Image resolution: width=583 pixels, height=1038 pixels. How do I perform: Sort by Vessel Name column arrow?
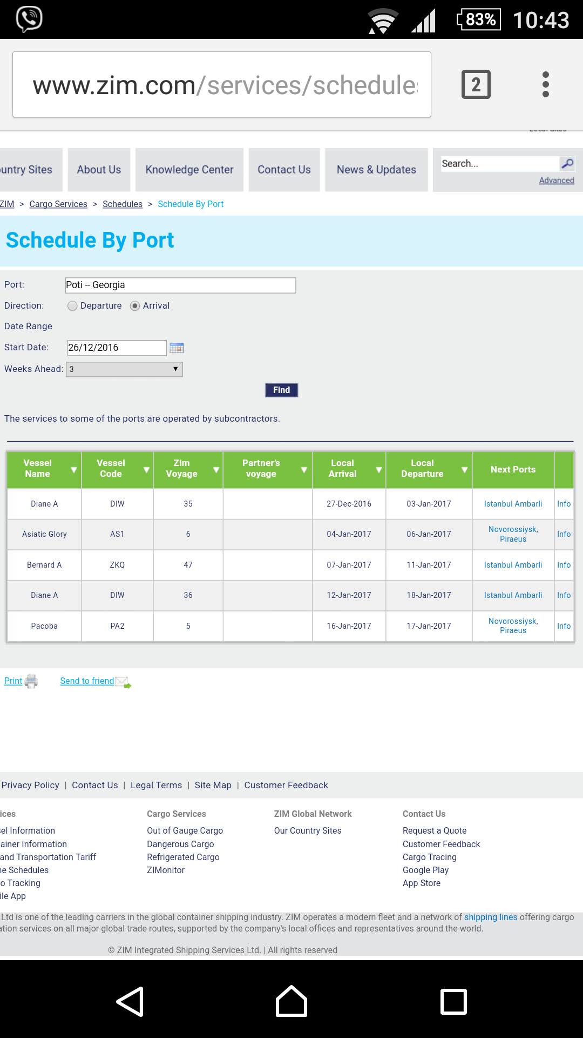tap(74, 470)
